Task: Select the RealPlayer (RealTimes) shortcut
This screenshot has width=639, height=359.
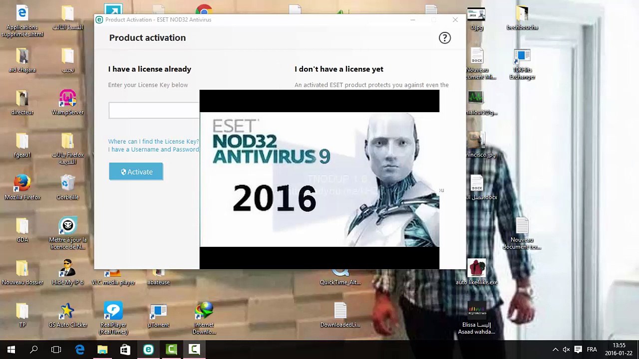Action: pyautogui.click(x=113, y=319)
